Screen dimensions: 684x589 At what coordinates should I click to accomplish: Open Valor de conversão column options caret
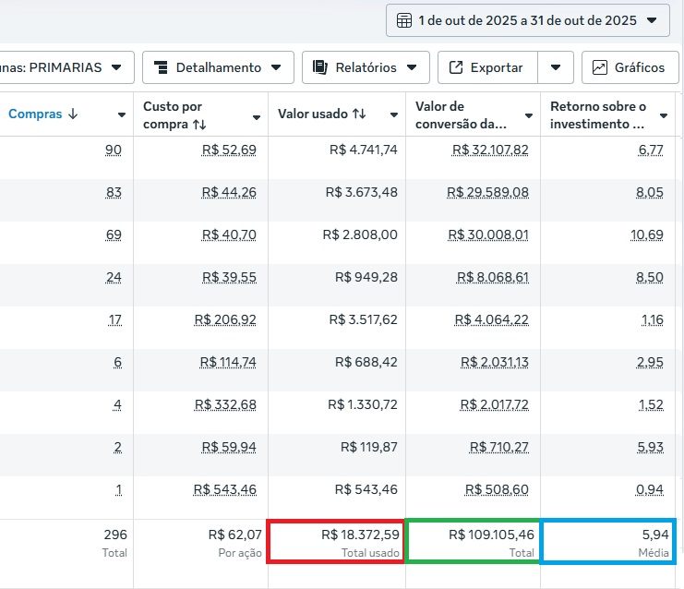pyautogui.click(x=528, y=115)
